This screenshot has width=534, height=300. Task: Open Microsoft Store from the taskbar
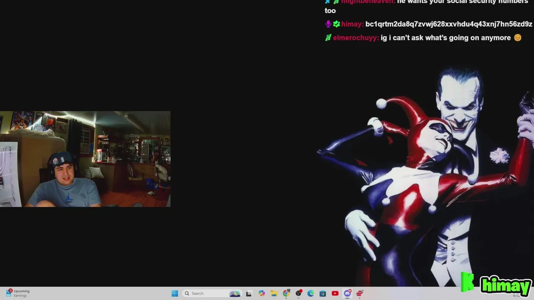pos(322,293)
